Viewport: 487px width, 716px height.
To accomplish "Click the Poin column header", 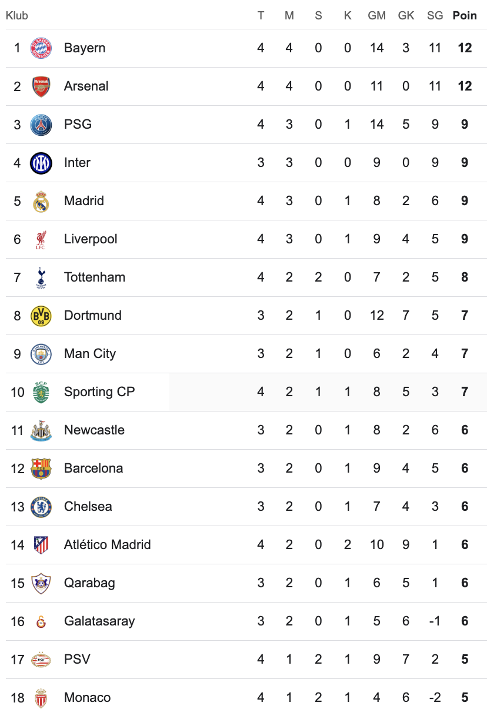I will [465, 16].
